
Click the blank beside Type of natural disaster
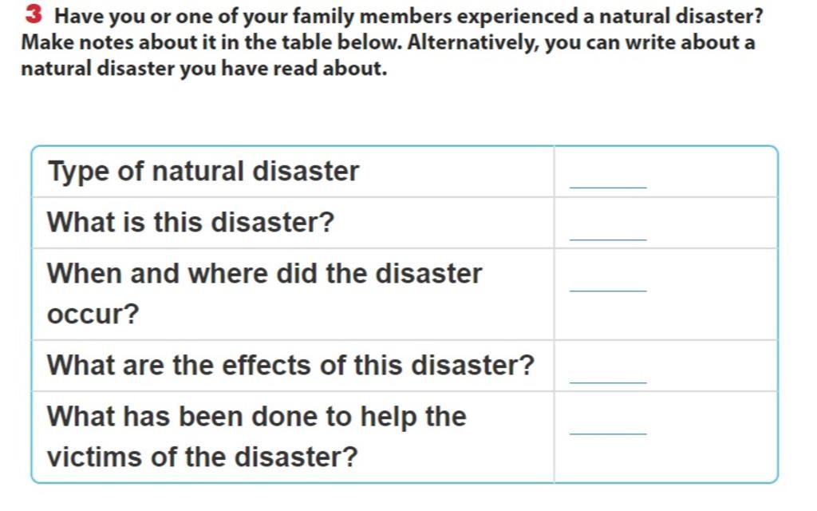tap(608, 182)
